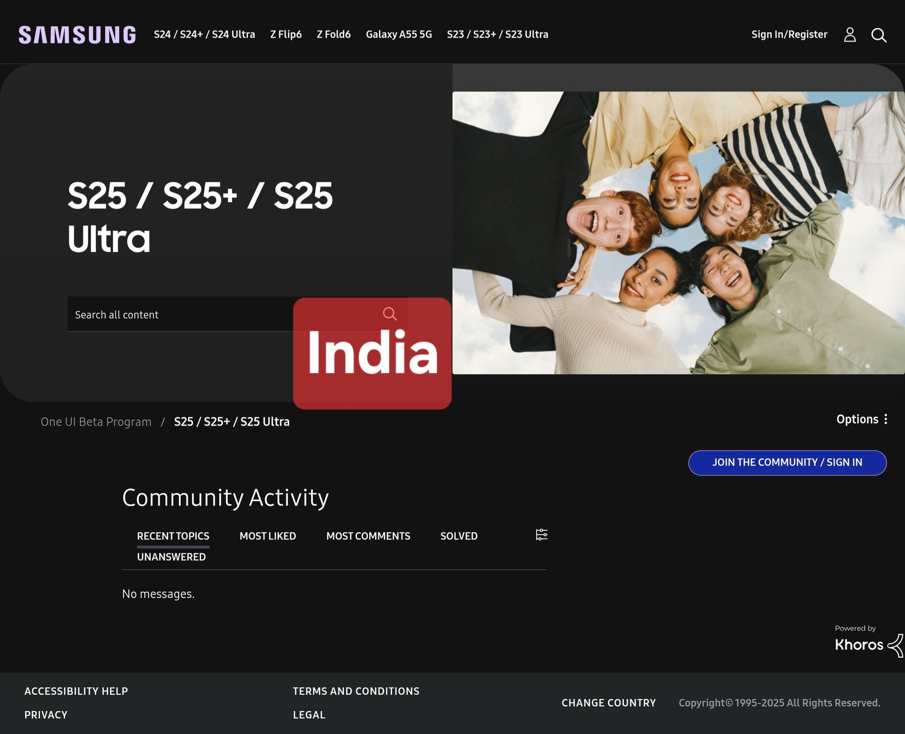Go to the Z Flip6 section
The height and width of the screenshot is (734, 905).
point(286,34)
